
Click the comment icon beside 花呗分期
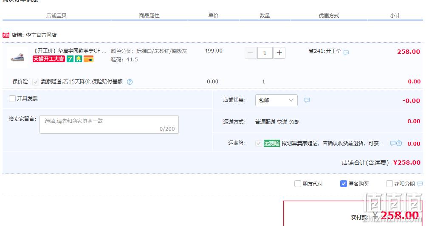(x=420, y=184)
